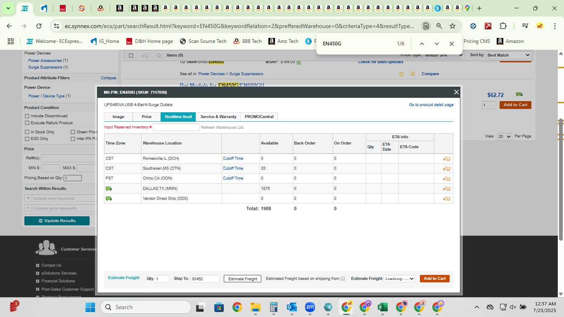564x317 pixels.
Task: Show hidden system tray icons
Action: click(476, 307)
